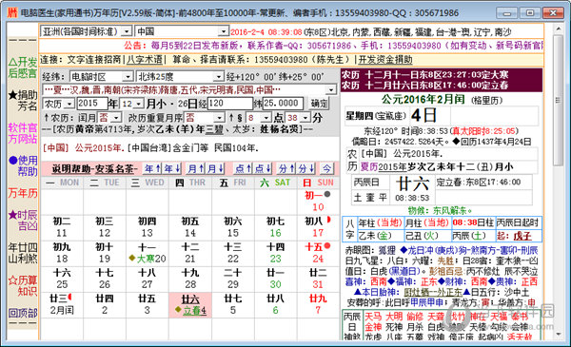The width and height of the screenshot is (571, 347).
Task: Open the 捐助芳名 sidebar item
Action: point(23,101)
